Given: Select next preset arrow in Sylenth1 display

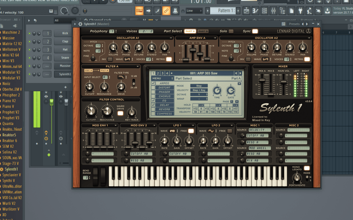Looking at the screenshot, I should pyautogui.click(x=240, y=73).
